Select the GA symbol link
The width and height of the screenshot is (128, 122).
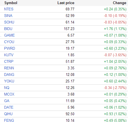[x=7, y=101]
